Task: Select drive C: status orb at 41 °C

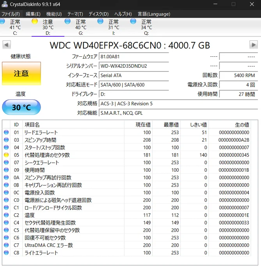Action: coord(2,21)
